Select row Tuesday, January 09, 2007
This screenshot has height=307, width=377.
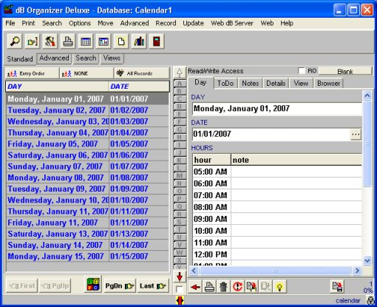(x=88, y=189)
